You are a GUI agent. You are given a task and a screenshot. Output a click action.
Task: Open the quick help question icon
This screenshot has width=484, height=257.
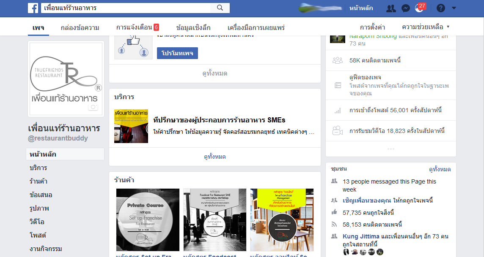[x=441, y=8]
